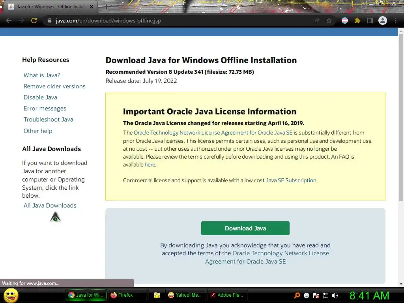This screenshot has height=303, width=404.
Task: Open the FAQ 'here' link
Action: (x=150, y=165)
